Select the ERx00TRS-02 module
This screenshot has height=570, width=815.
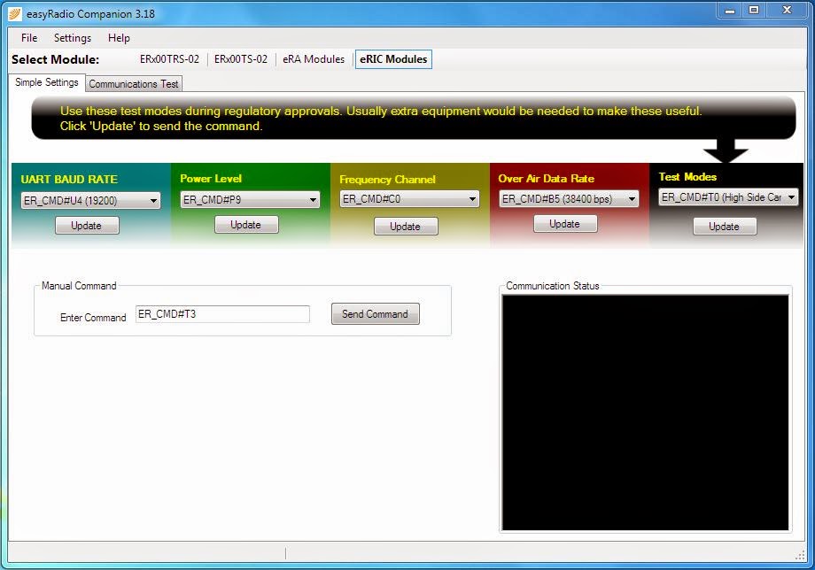point(169,59)
